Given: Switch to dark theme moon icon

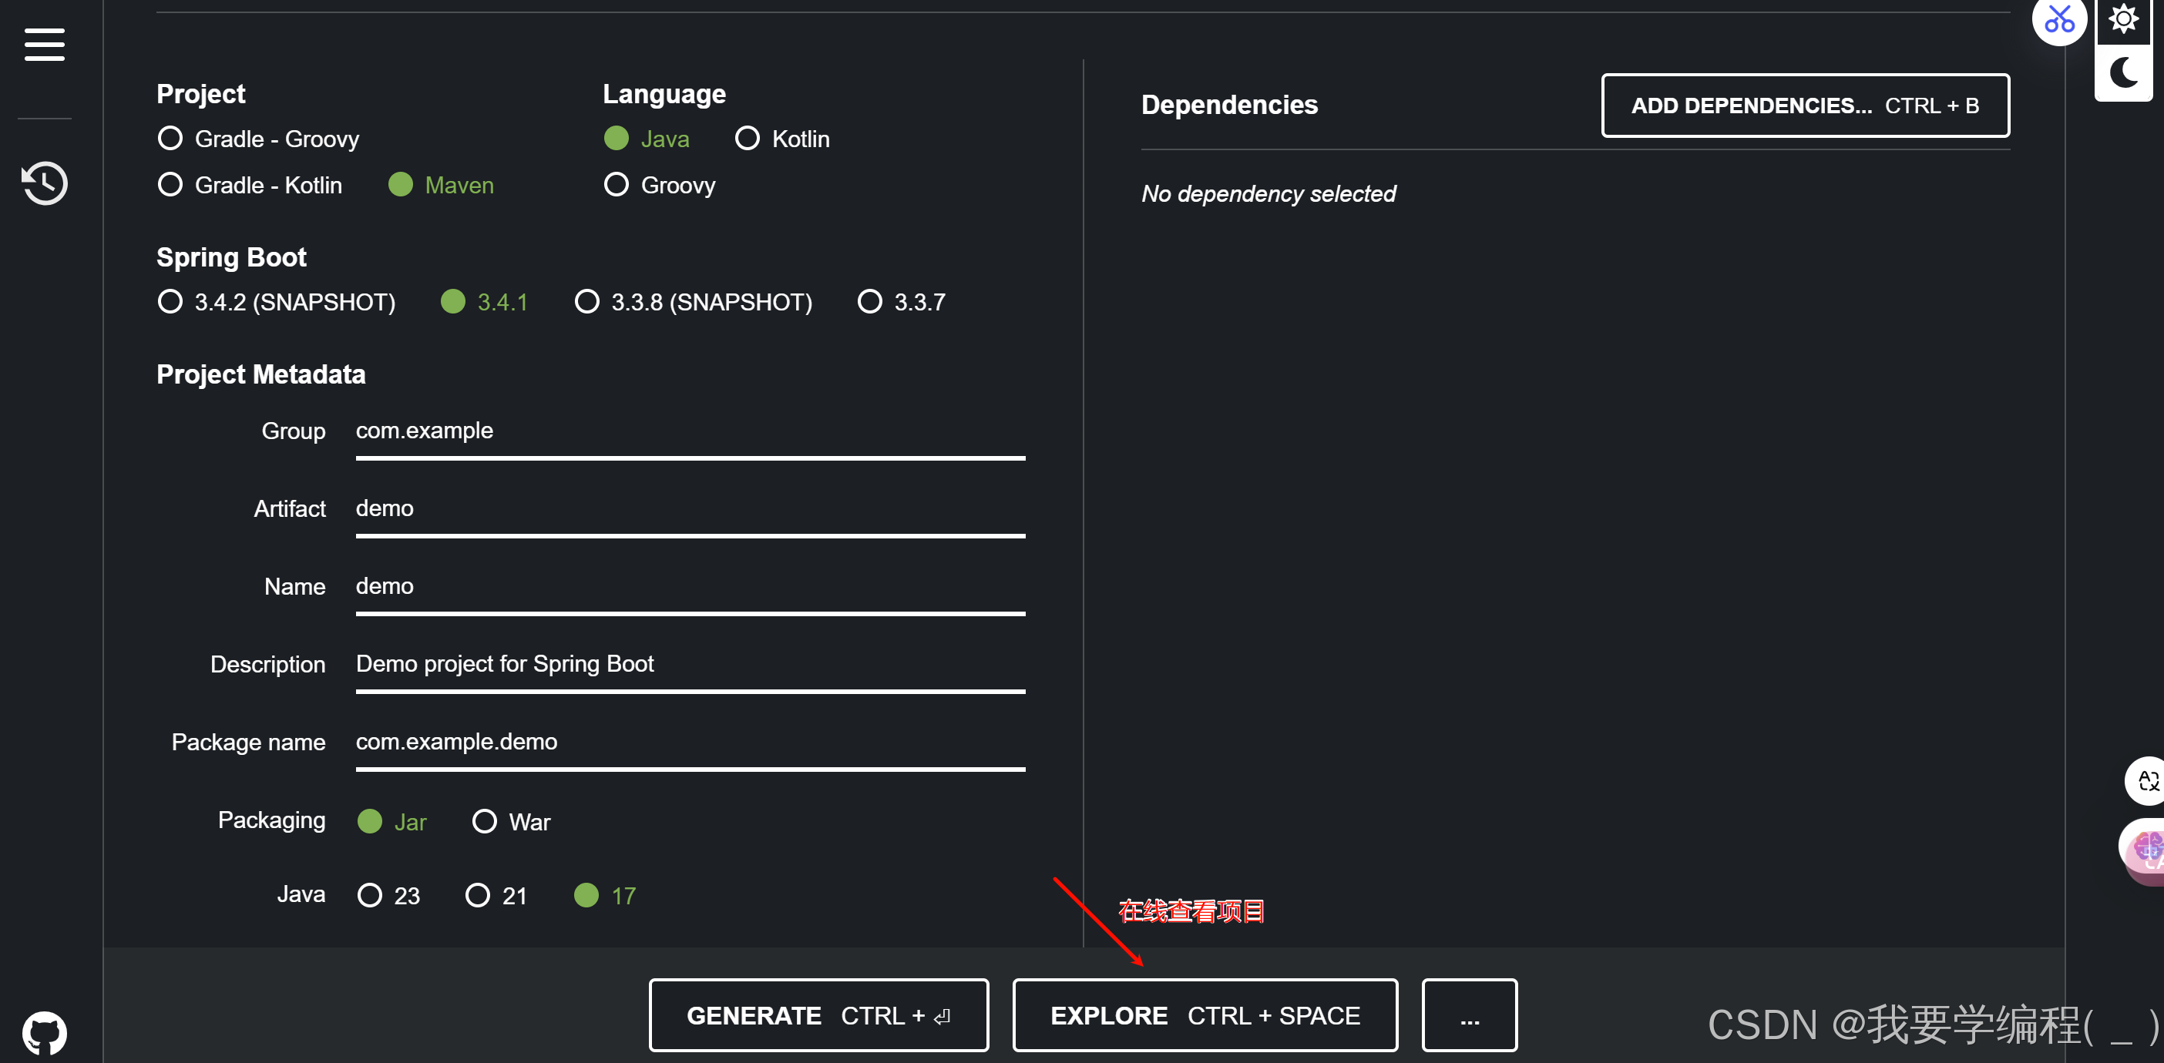Looking at the screenshot, I should [x=2123, y=72].
